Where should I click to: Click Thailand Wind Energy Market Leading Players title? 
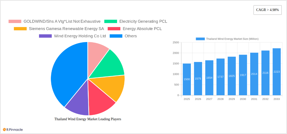pyautogui.click(x=88, y=119)
